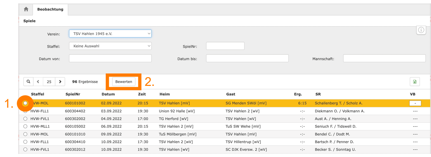
Task: Select radio button for game 600105002
Action: point(25,126)
